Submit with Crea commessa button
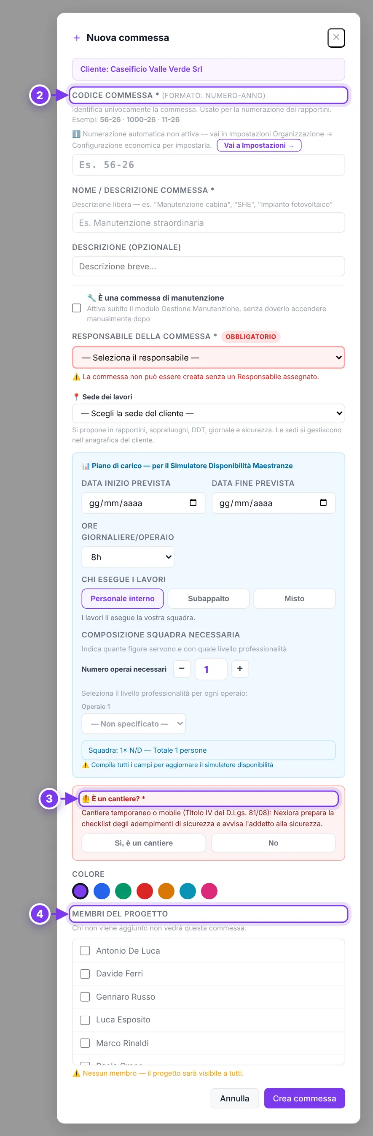 (304, 1098)
